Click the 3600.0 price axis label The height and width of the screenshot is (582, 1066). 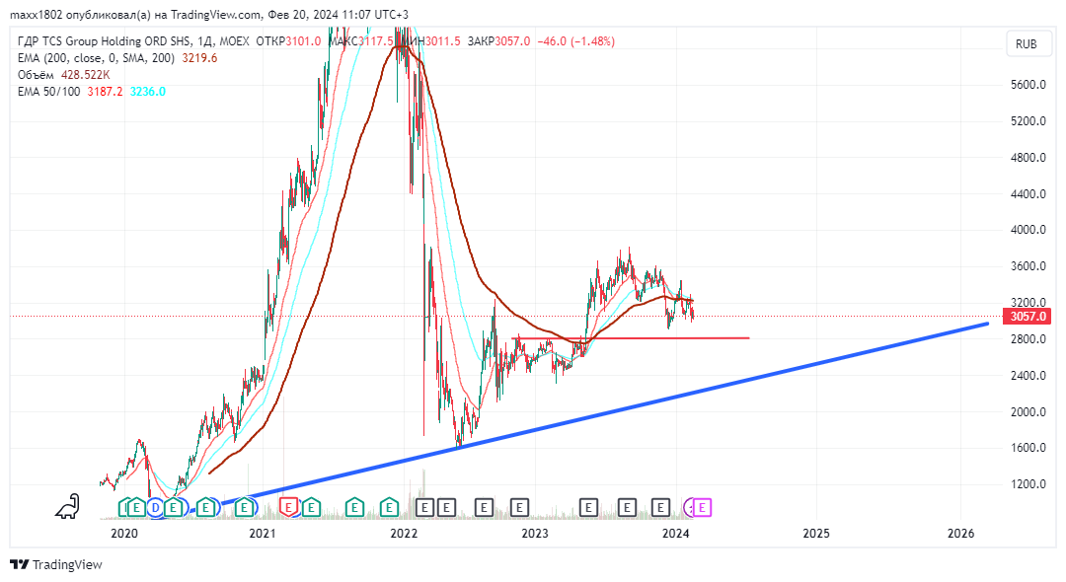point(1028,266)
